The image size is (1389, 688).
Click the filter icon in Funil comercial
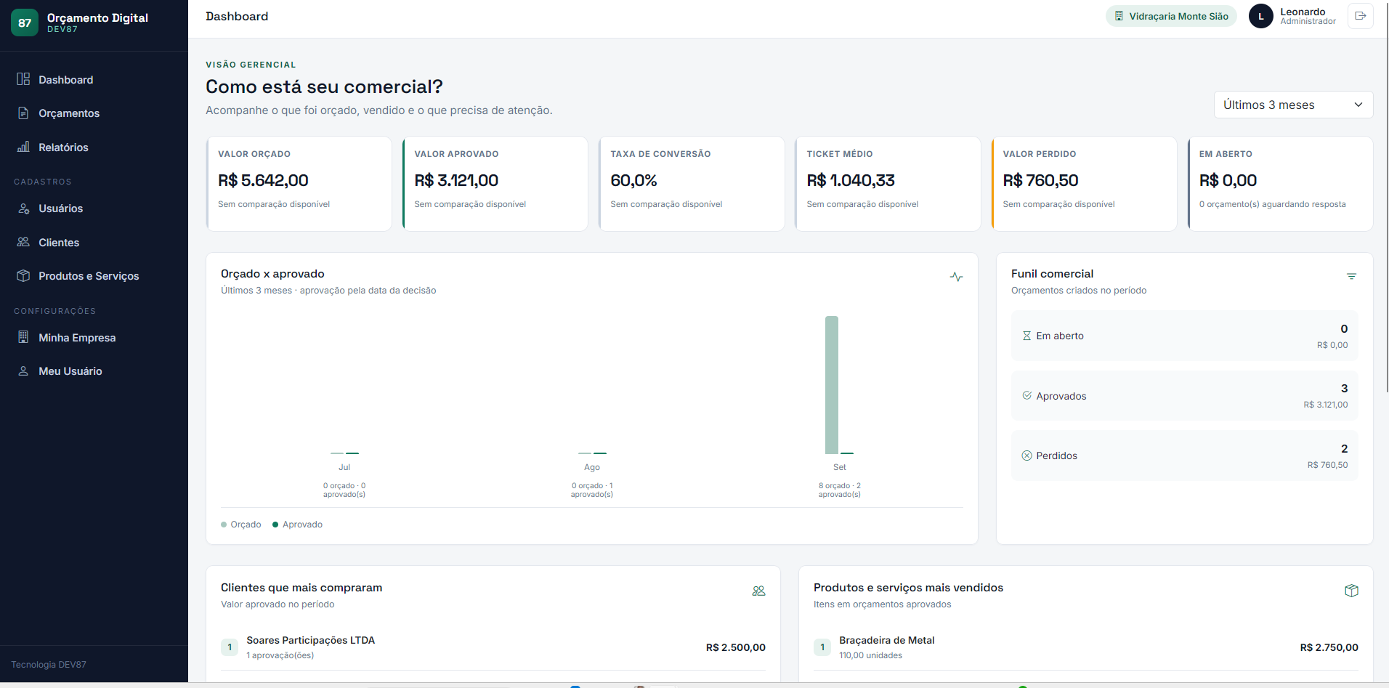click(x=1351, y=277)
